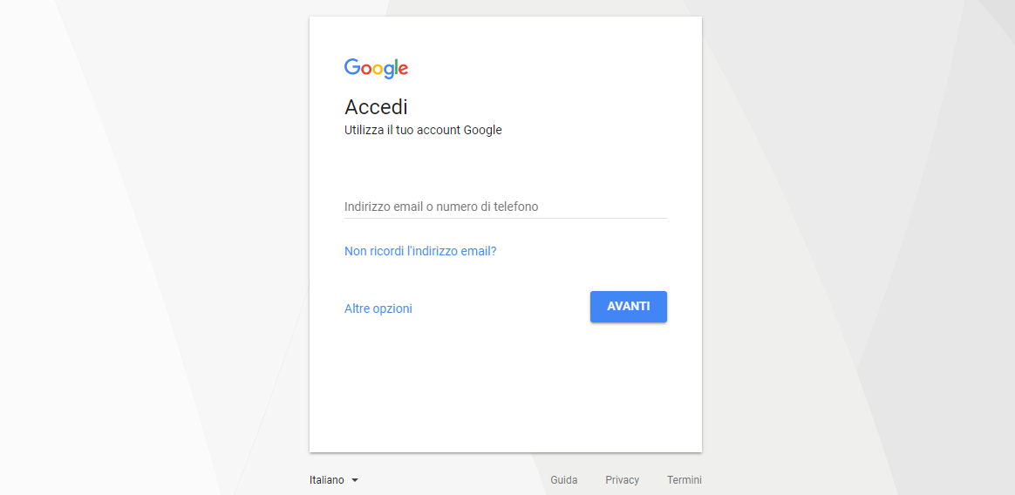This screenshot has height=495, width=1015.
Task: Open the Termini link in the footer
Action: click(x=685, y=480)
